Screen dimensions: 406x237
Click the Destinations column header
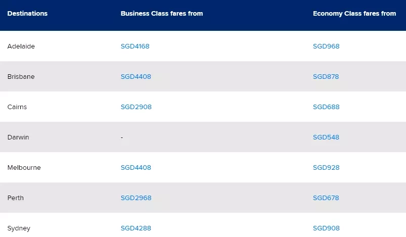tap(27, 14)
